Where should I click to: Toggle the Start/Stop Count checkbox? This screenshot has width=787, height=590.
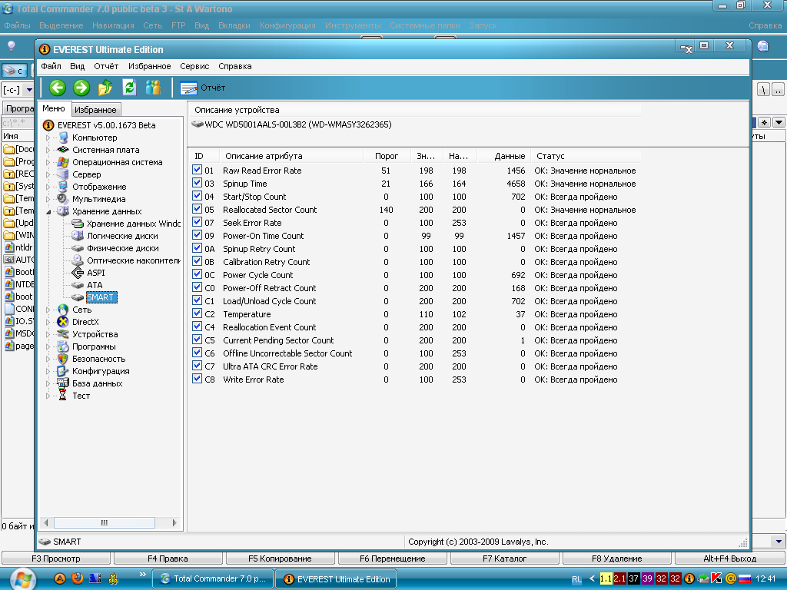coord(198,196)
